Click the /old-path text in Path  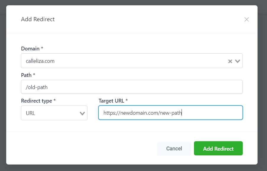point(37,87)
